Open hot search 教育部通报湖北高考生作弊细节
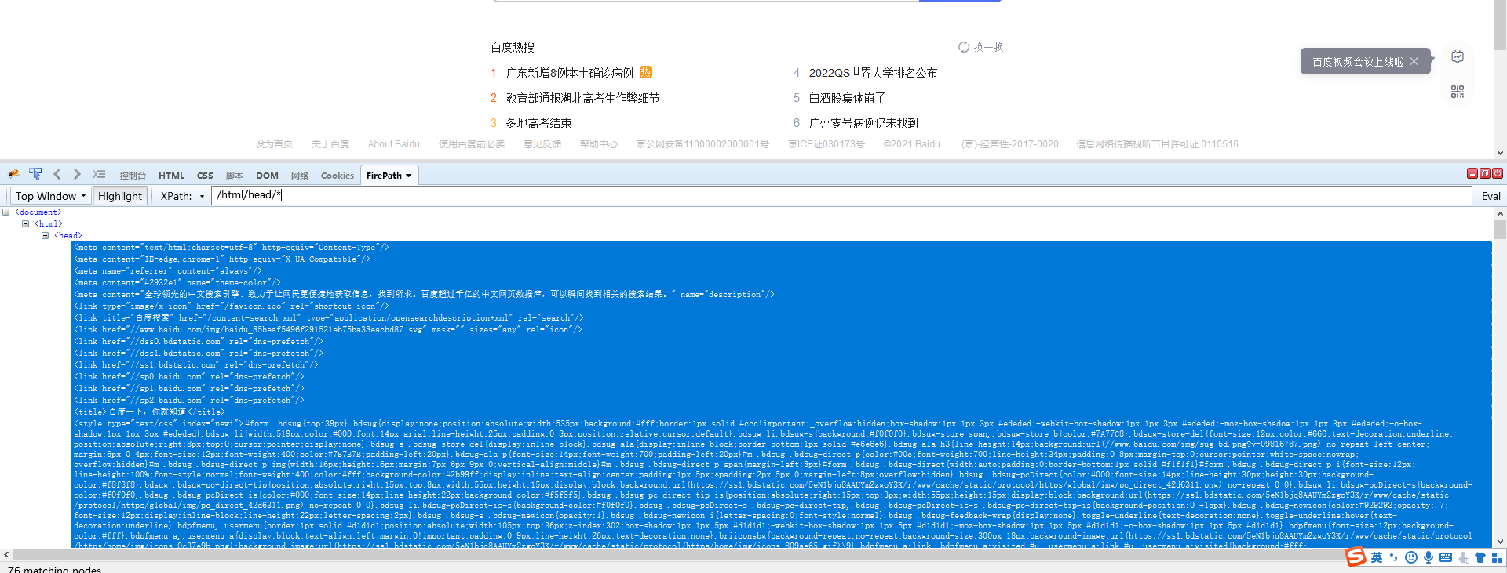The width and height of the screenshot is (1507, 573). 582,98
